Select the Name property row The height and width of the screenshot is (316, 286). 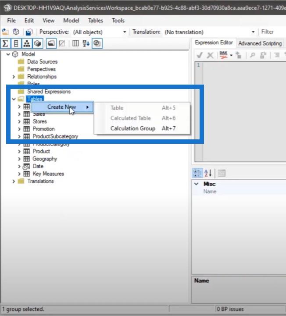(239, 192)
